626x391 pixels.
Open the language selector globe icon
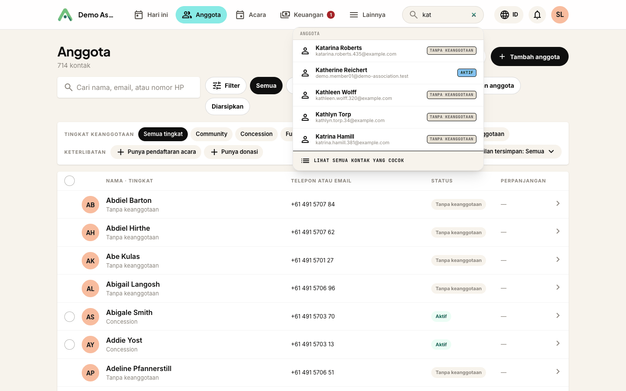[505, 15]
